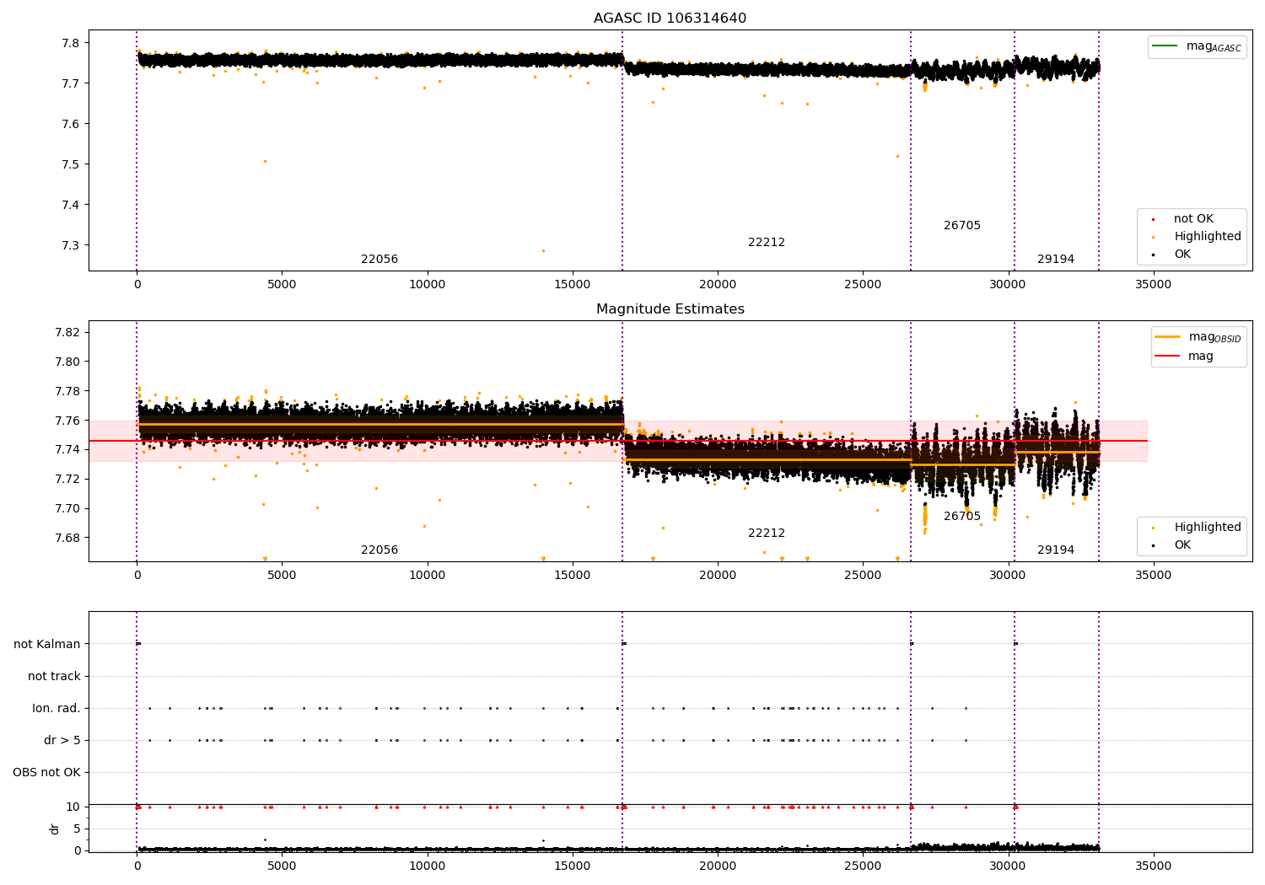Click obsid label 22212 in Magnitude Estimates panel
The width and height of the screenshot is (1265, 885).
pos(767,534)
